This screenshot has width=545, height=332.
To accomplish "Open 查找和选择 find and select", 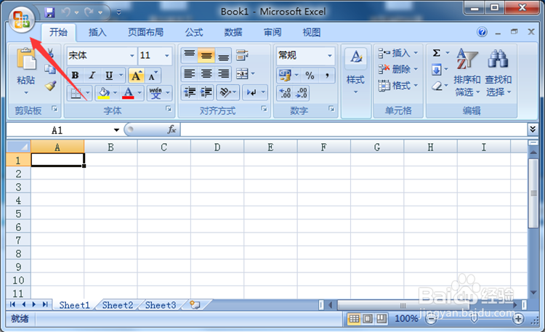I will point(498,73).
